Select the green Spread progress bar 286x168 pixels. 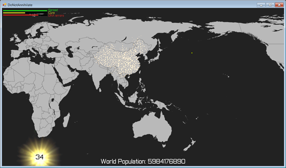[25, 11]
